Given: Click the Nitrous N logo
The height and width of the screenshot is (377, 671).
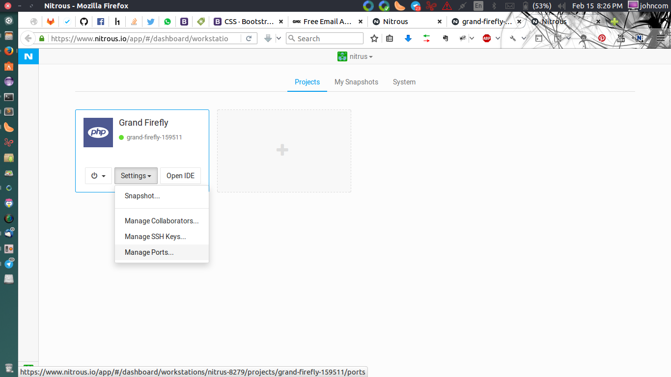Looking at the screenshot, I should click(28, 56).
